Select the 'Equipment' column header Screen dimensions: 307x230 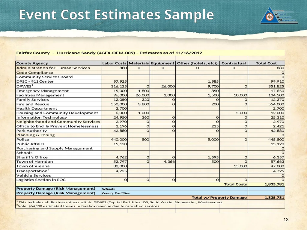(x=162, y=63)
